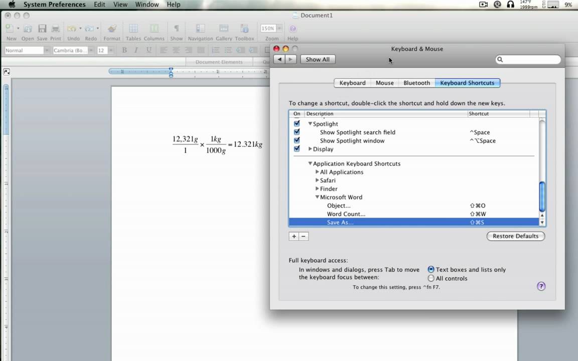
Task: Switch to the Keyboard tab
Action: pos(352,83)
